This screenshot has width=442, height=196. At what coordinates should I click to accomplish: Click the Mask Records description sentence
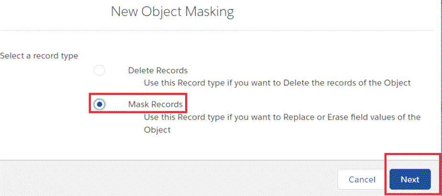(x=282, y=117)
